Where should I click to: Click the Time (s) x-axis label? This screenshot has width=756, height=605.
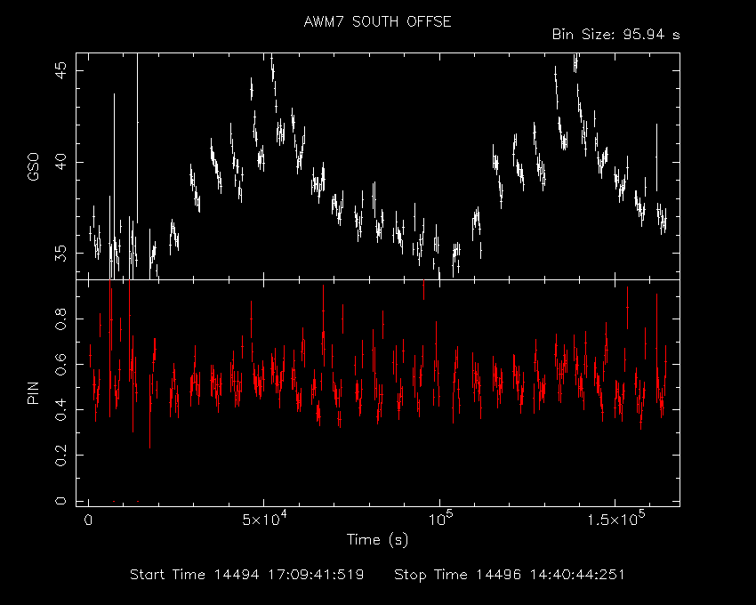pos(377,539)
